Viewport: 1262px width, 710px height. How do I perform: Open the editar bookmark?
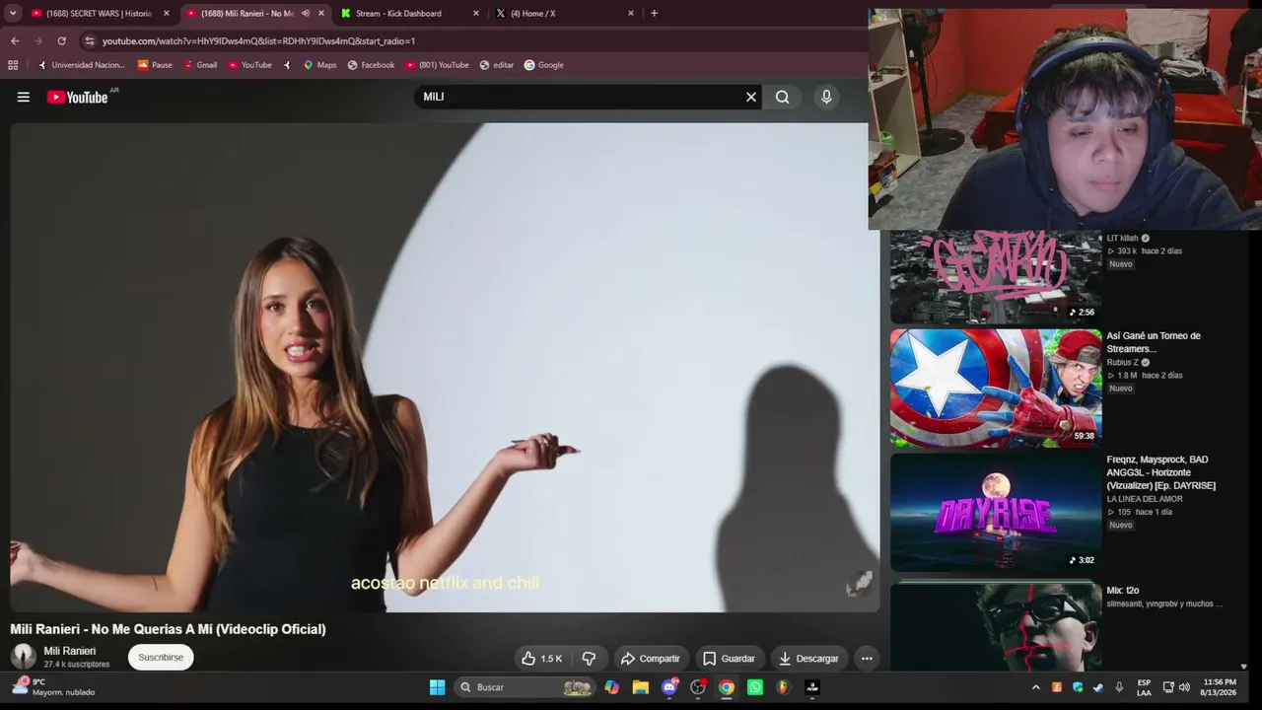point(497,65)
